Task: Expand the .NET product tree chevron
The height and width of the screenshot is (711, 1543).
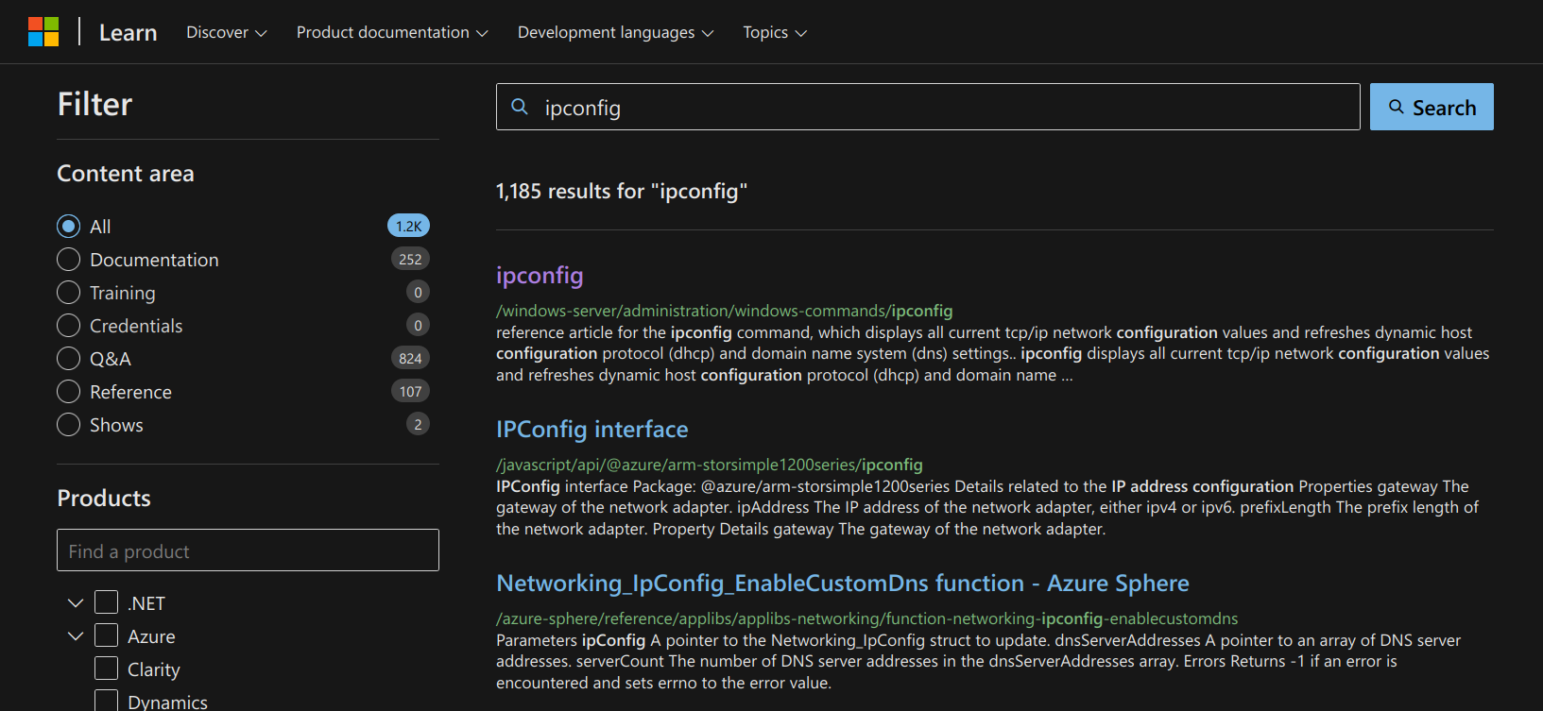Action: point(76,602)
